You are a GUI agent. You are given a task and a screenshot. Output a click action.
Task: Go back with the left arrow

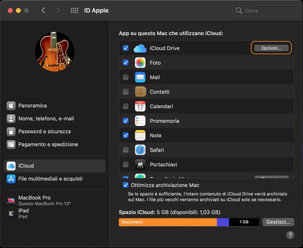[x=43, y=10]
